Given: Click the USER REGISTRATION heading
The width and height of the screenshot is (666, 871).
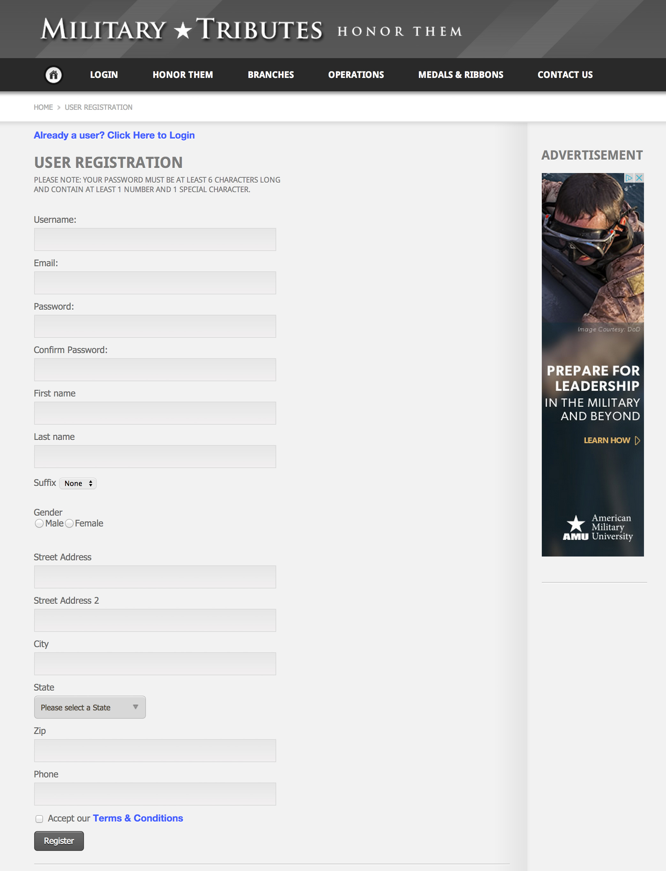Looking at the screenshot, I should pyautogui.click(x=108, y=163).
